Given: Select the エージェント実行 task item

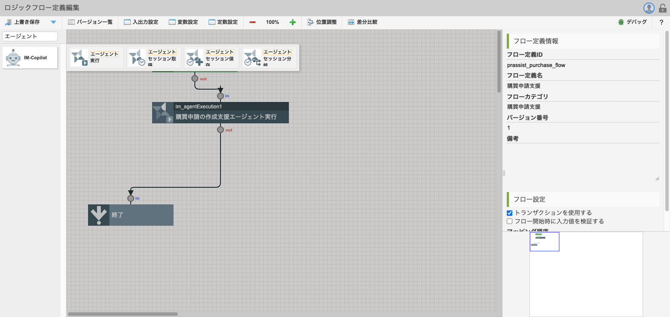Looking at the screenshot, I should [x=96, y=58].
